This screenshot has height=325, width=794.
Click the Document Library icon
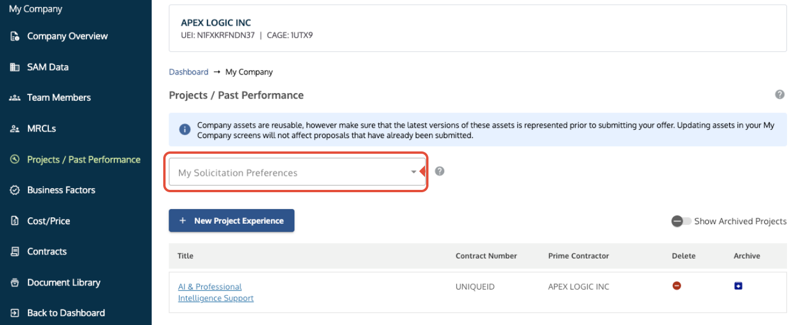click(x=15, y=282)
